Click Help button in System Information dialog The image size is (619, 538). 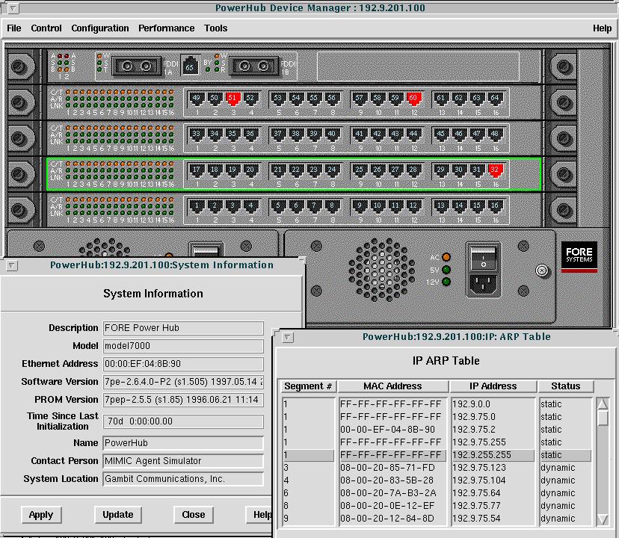[259, 515]
